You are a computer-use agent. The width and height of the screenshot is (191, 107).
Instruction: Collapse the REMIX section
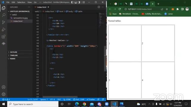pos(13,59)
